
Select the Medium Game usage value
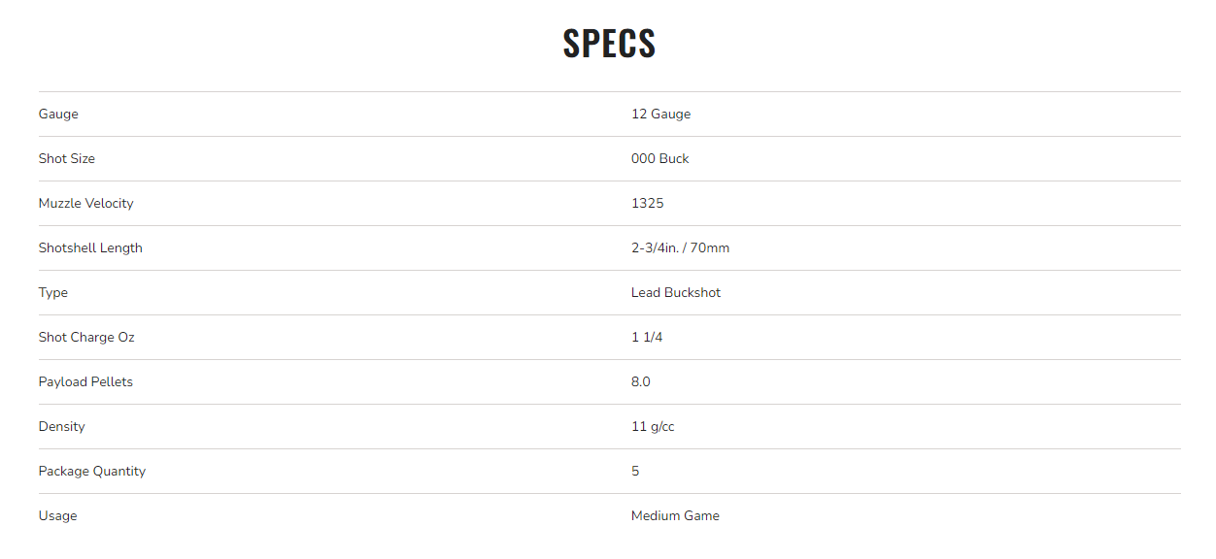675,515
